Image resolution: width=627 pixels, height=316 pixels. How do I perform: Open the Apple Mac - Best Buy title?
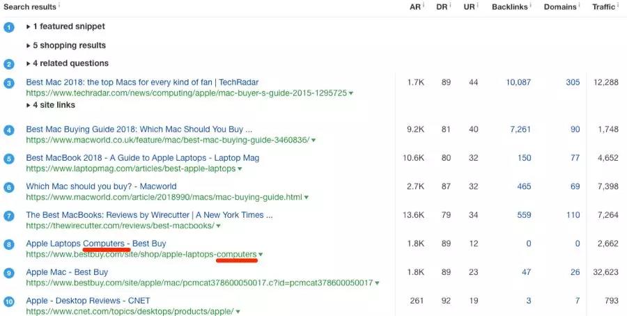click(x=67, y=272)
